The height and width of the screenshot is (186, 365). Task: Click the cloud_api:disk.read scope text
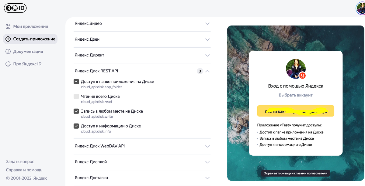coord(96,102)
